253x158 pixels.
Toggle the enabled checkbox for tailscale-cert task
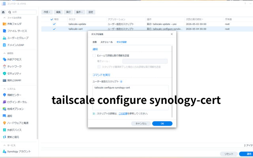(54, 29)
